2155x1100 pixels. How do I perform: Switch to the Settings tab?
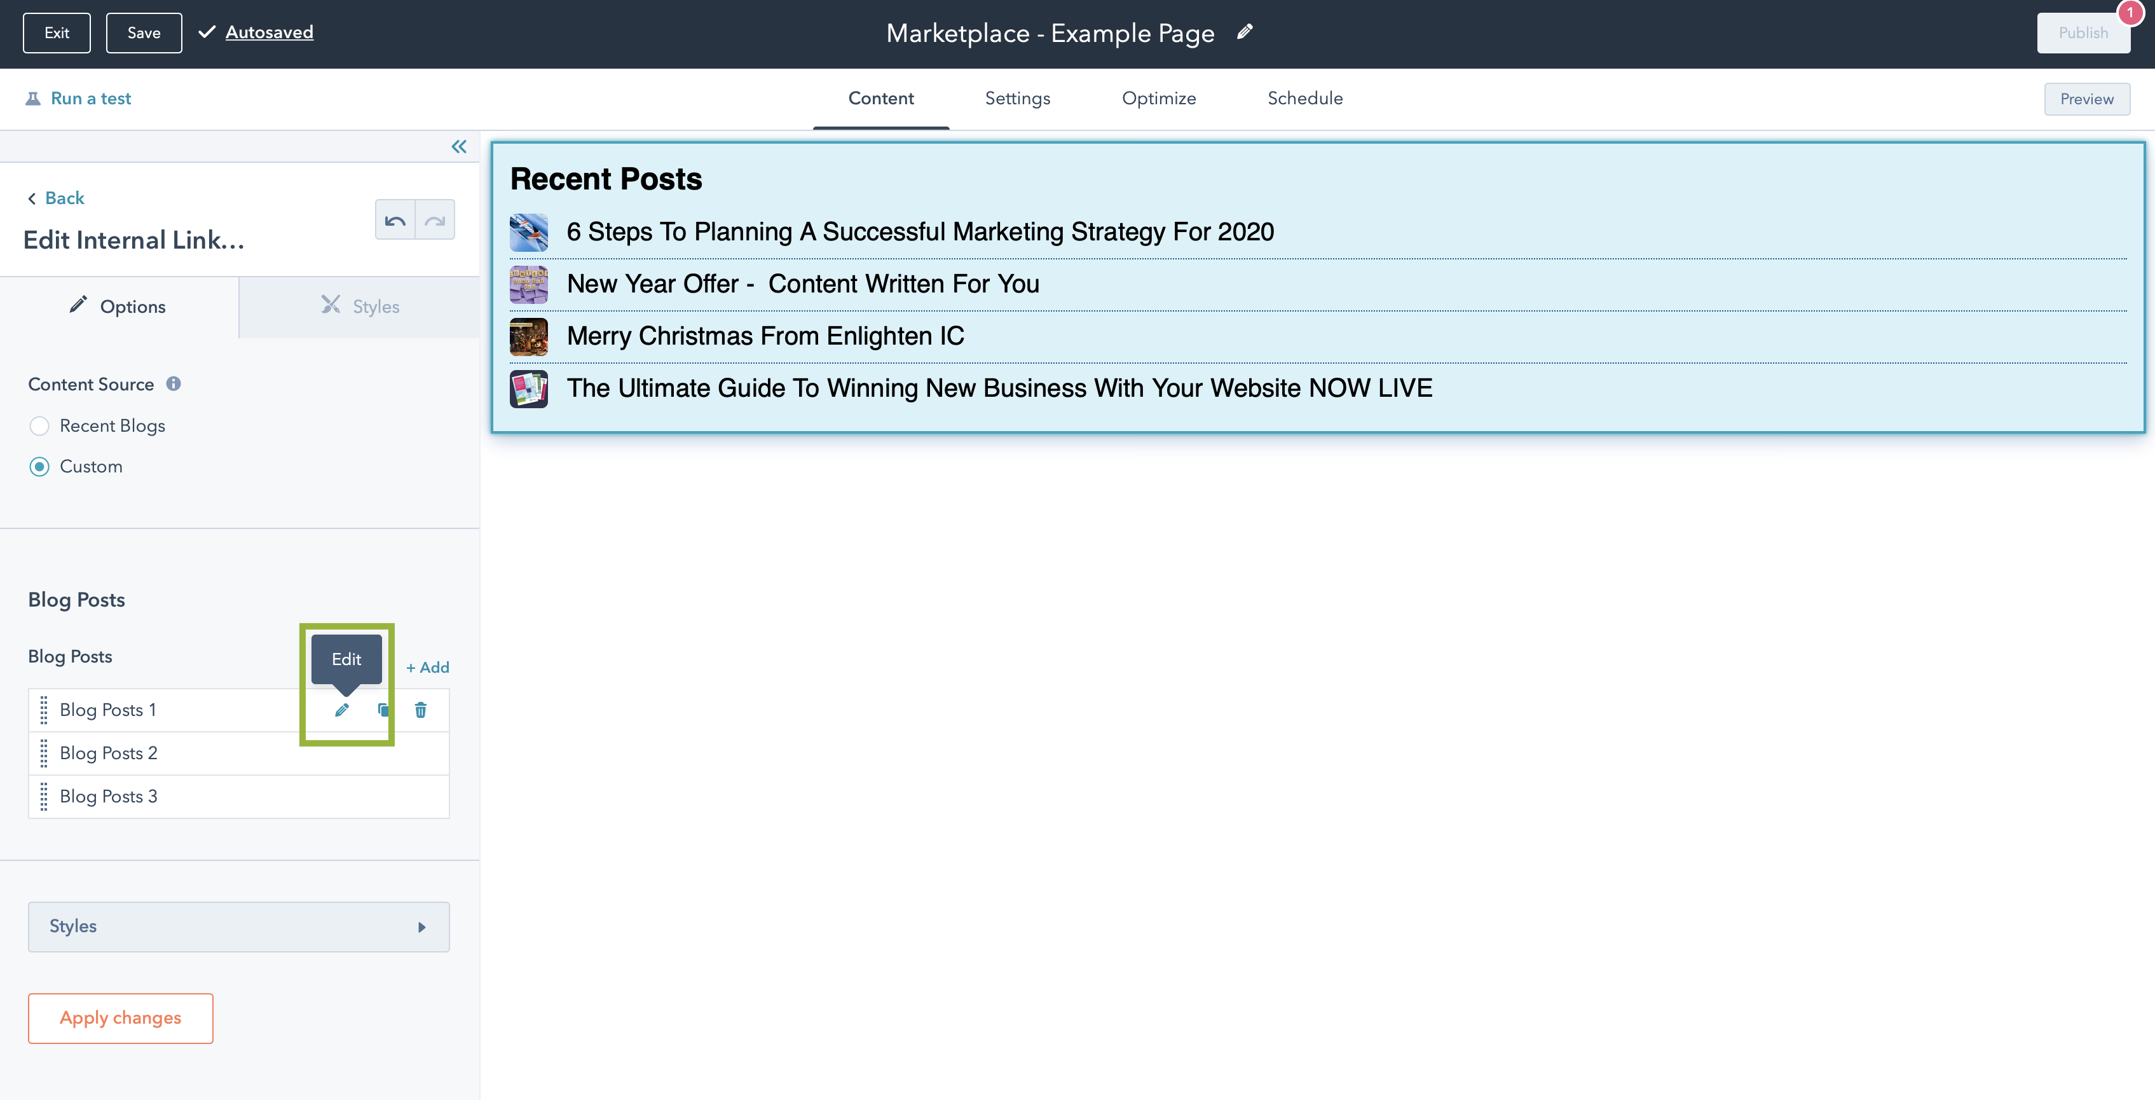(1017, 99)
